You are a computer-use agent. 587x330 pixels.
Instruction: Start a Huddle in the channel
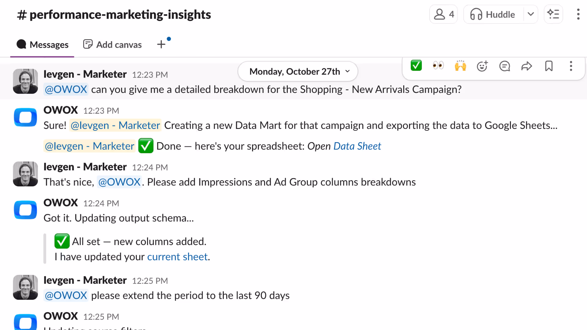[492, 14]
